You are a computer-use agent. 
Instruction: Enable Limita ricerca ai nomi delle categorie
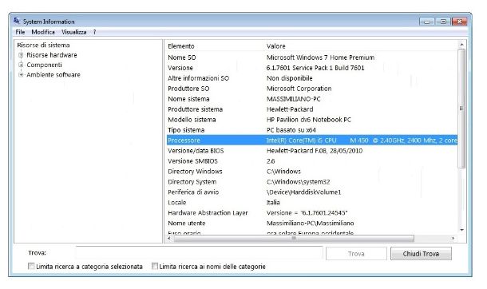[155, 266]
